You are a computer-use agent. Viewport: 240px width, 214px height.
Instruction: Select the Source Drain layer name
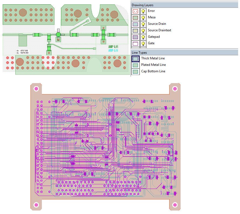point(157,24)
